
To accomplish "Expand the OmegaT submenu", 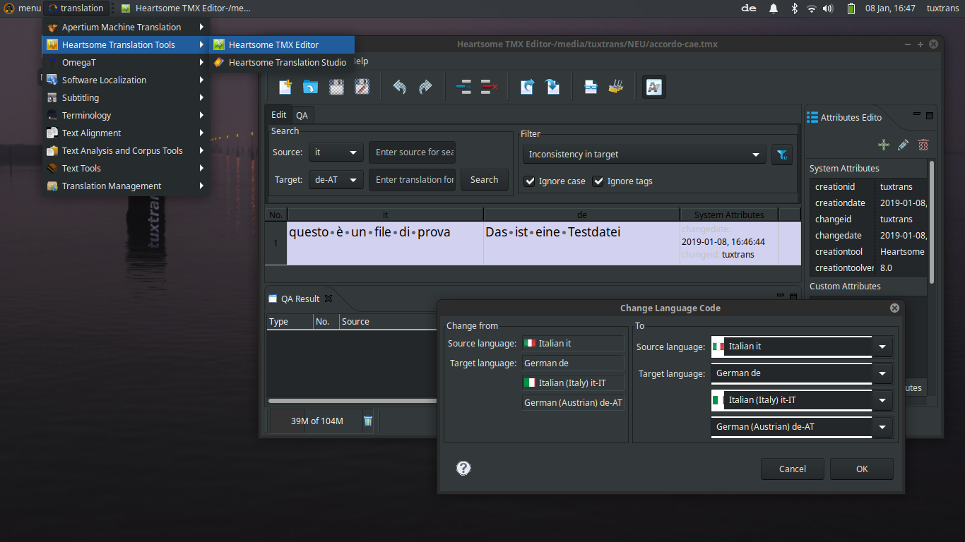I will (x=126, y=62).
